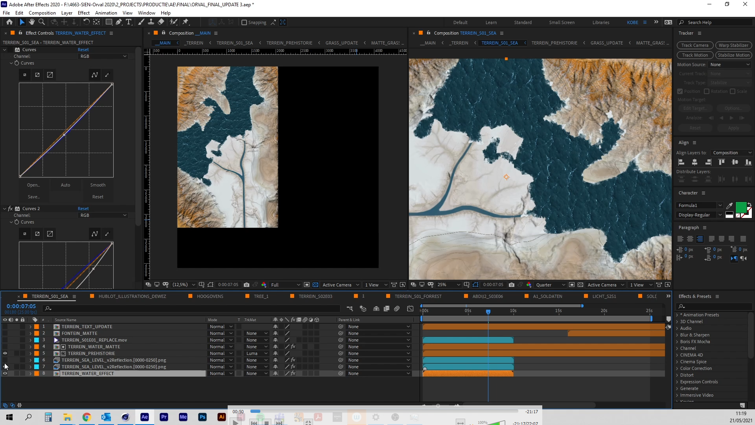The height and width of the screenshot is (425, 755).
Task: Click the Stabilize Motion button
Action: point(733,55)
